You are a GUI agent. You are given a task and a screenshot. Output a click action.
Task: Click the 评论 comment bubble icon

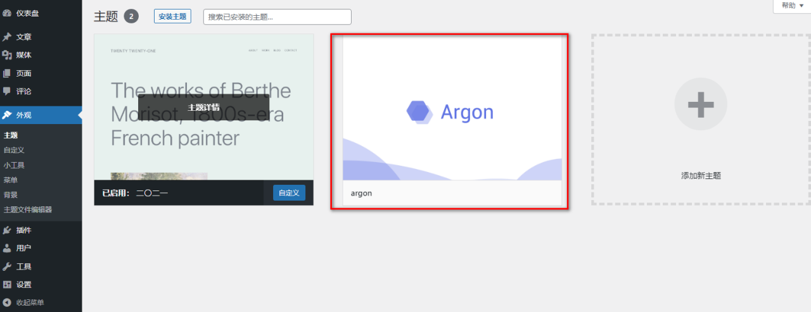7,91
